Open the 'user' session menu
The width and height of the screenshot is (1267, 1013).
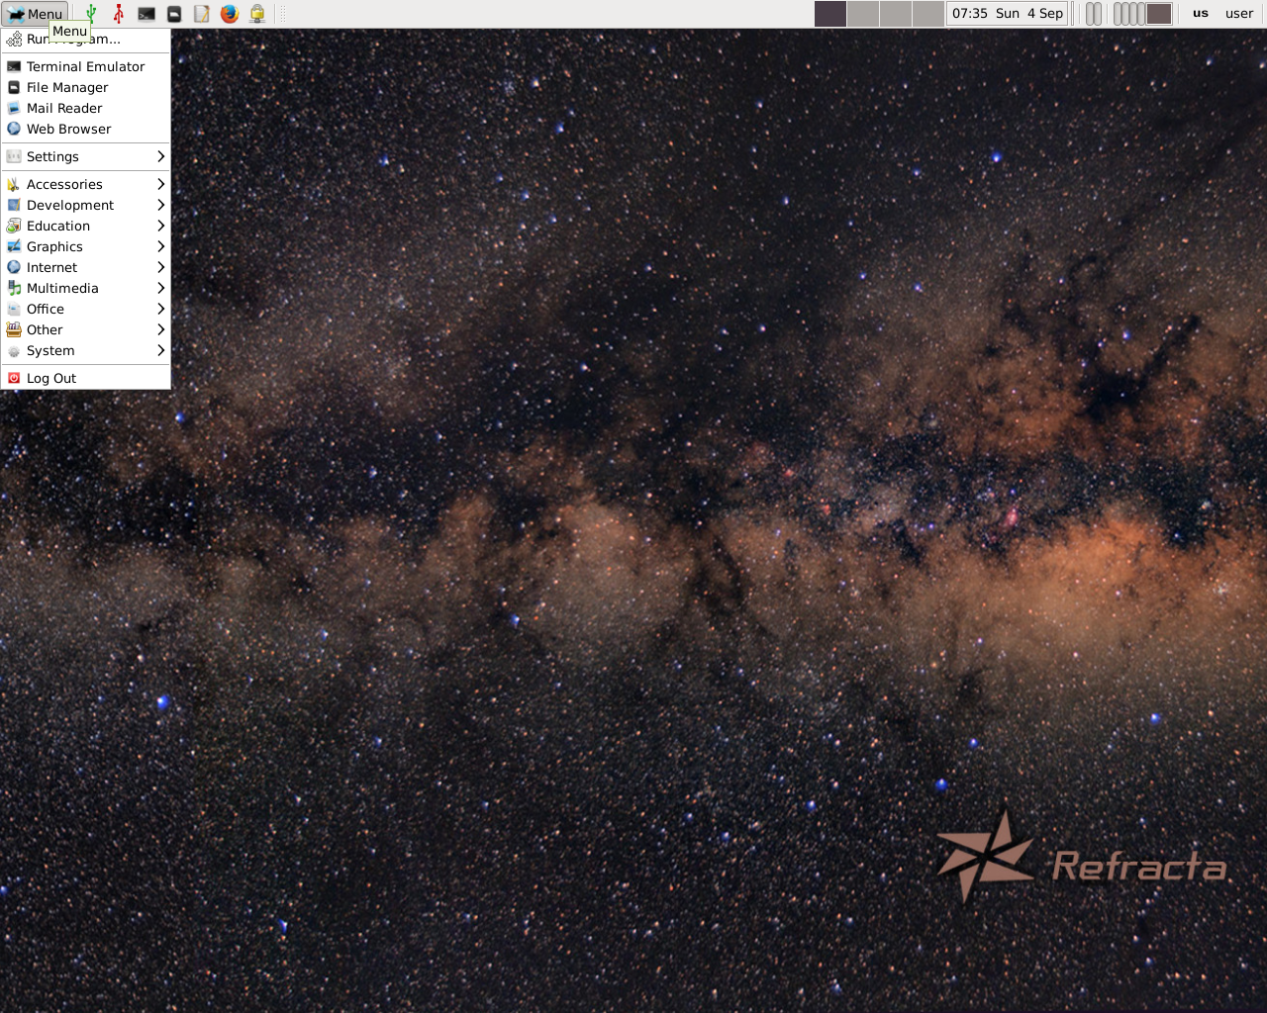(1239, 14)
